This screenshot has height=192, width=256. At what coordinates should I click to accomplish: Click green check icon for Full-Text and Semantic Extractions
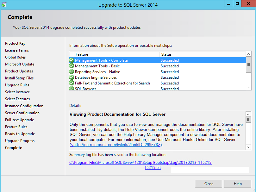click(72, 83)
